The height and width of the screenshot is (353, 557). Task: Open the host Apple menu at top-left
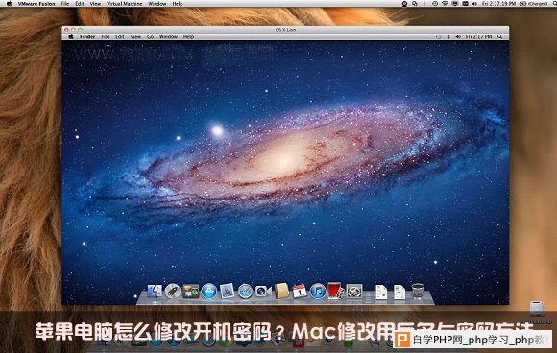pyautogui.click(x=10, y=4)
